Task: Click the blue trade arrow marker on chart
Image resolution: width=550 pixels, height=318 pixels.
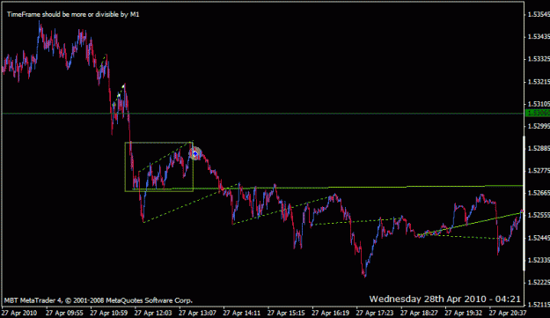Action: pyautogui.click(x=195, y=154)
